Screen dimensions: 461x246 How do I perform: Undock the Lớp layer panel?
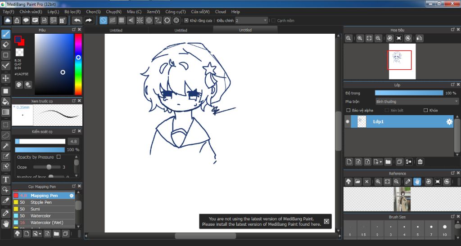click(453, 85)
